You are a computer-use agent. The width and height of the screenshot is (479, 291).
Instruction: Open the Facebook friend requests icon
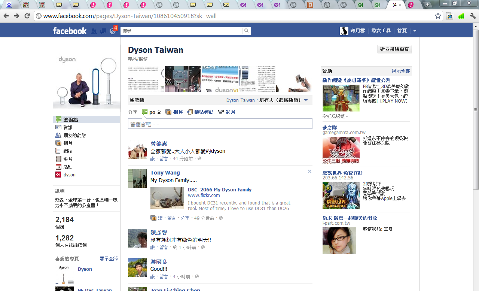[x=94, y=31]
